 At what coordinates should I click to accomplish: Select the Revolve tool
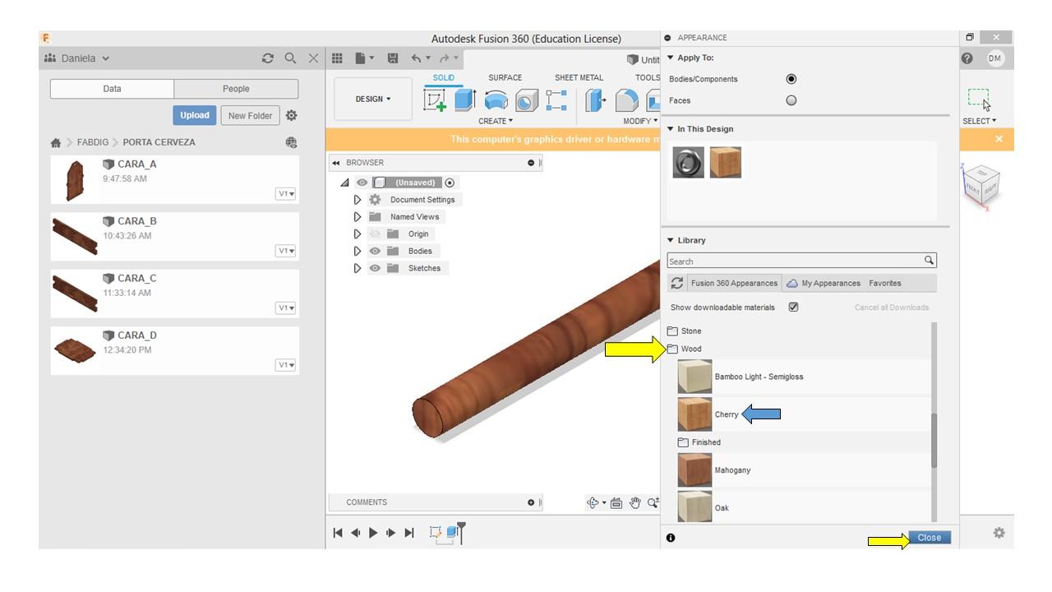tap(496, 100)
